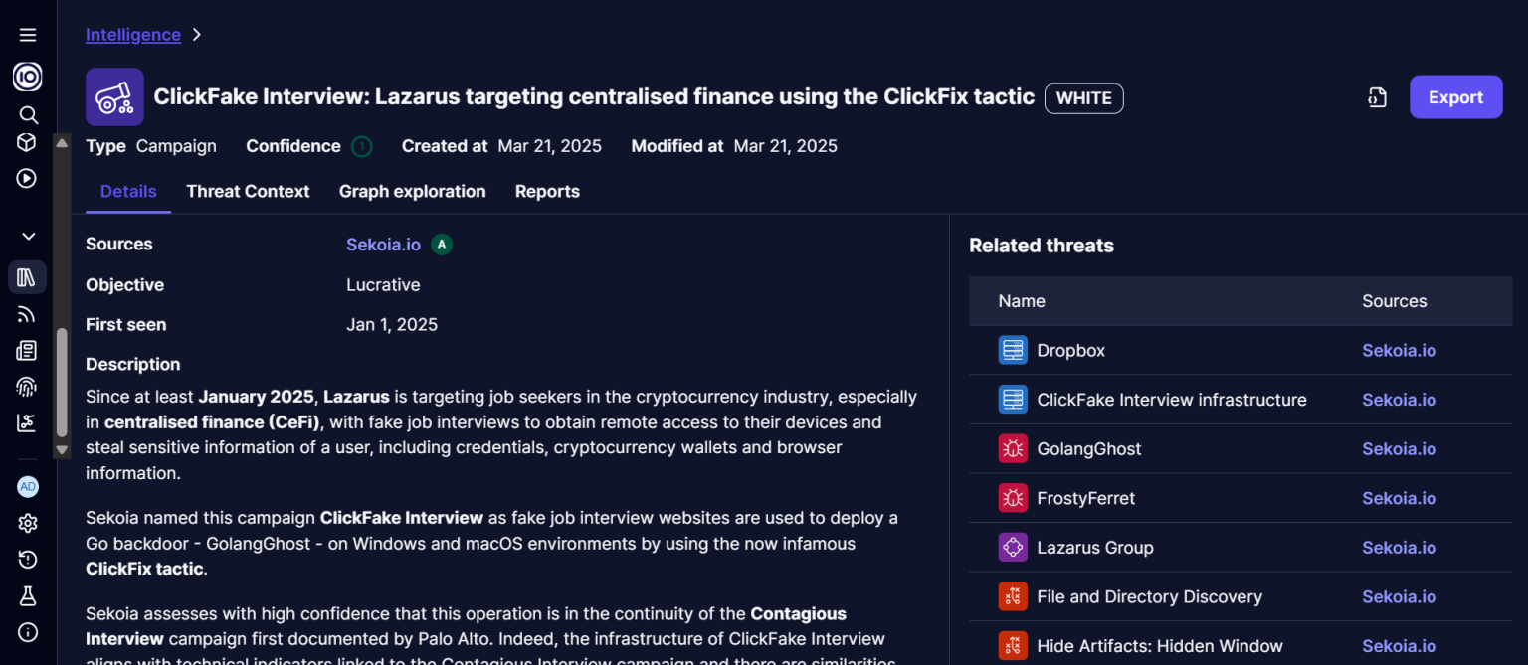Click the chevron after Intelligence breadcrumb
This screenshot has width=1528, height=665.
[x=197, y=35]
